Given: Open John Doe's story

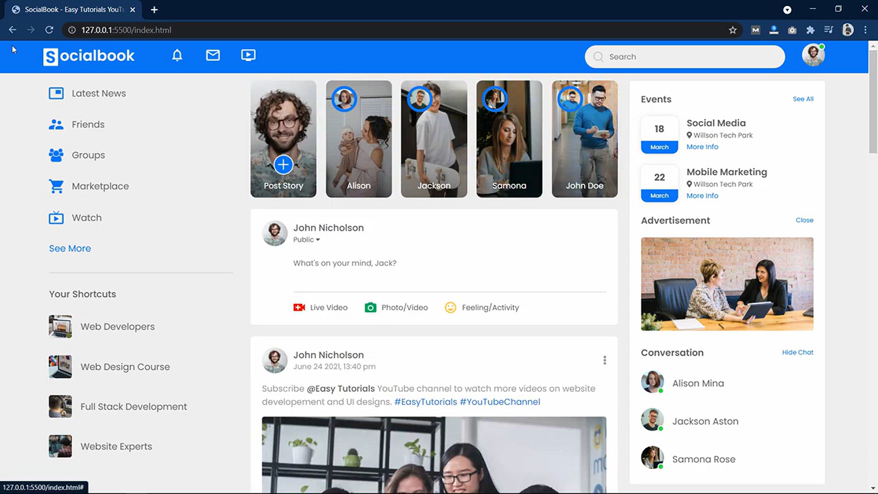Looking at the screenshot, I should pos(584,139).
